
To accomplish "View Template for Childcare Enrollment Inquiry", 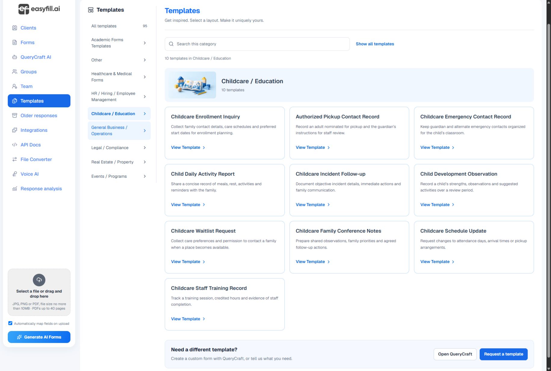I will coord(188,147).
